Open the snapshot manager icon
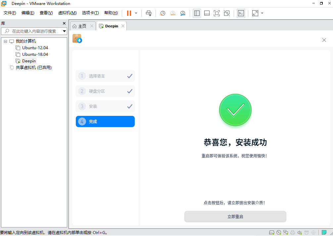 click(183, 13)
